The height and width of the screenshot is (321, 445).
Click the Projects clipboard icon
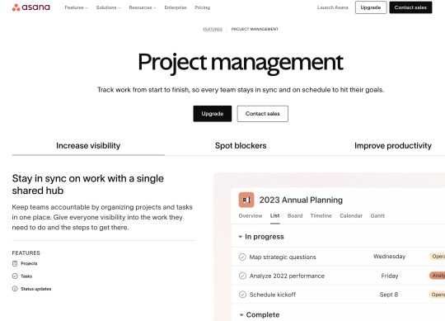(x=15, y=263)
